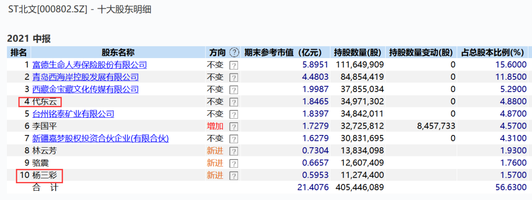
Task: Click the 排名 column header
Action: (19, 52)
